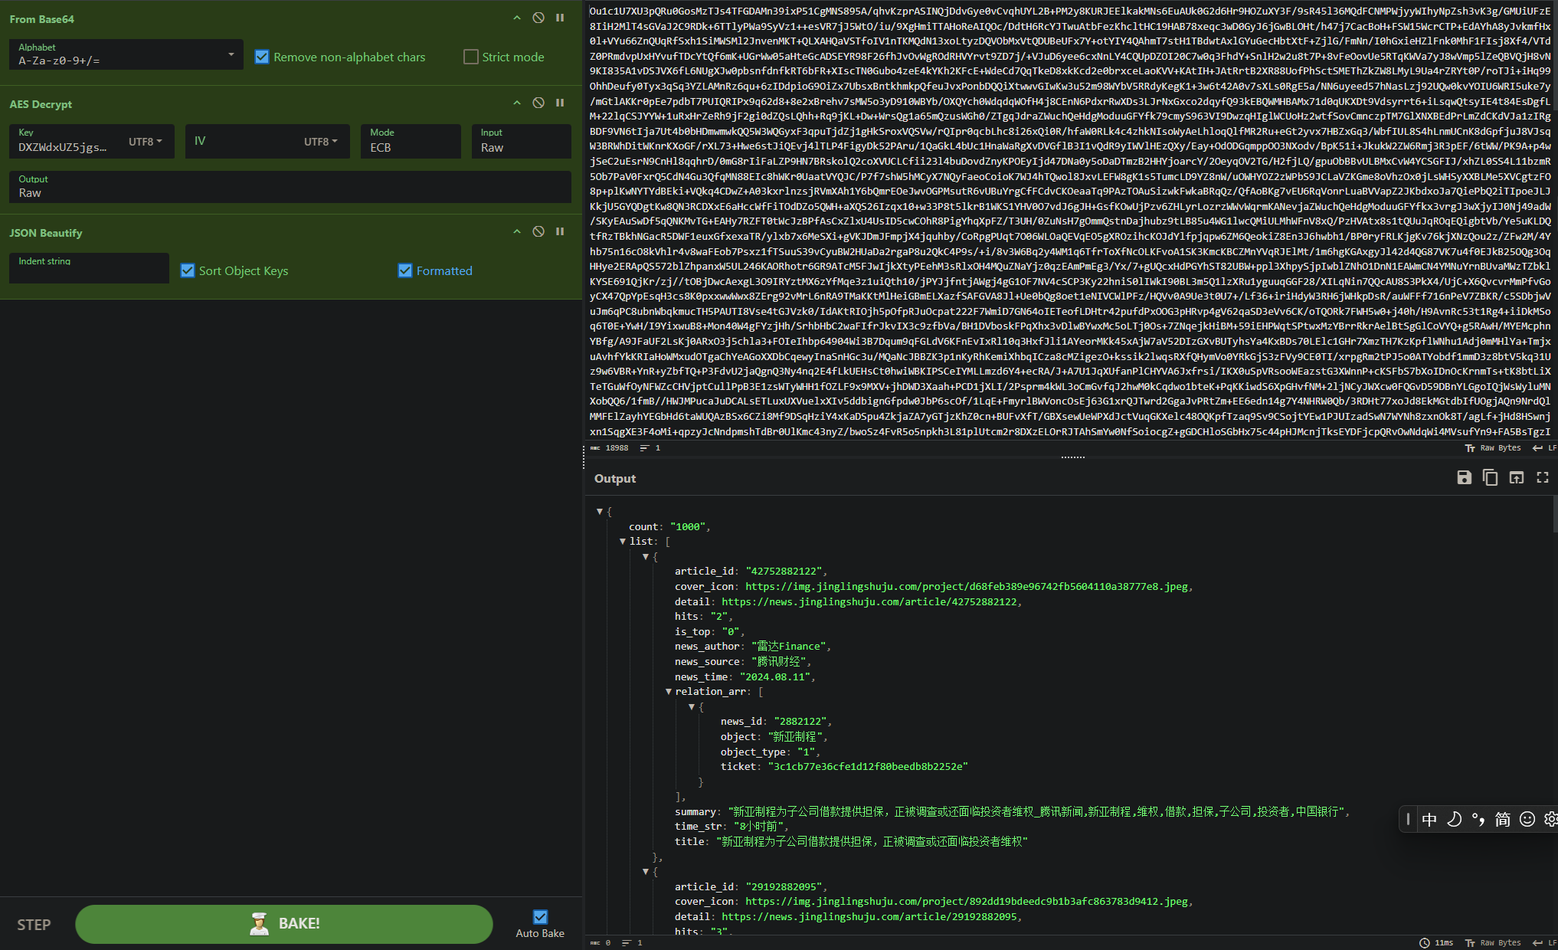Maximise the output pane

point(1543,478)
